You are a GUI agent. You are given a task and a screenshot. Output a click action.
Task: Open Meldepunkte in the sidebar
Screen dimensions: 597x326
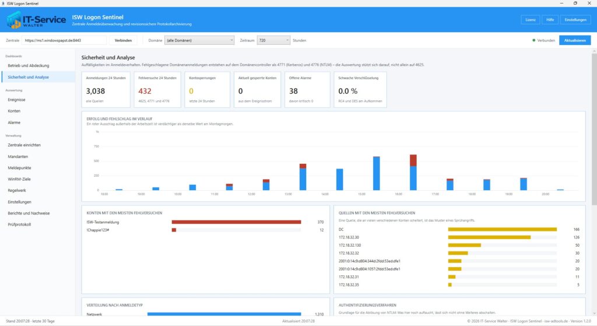coord(38,168)
